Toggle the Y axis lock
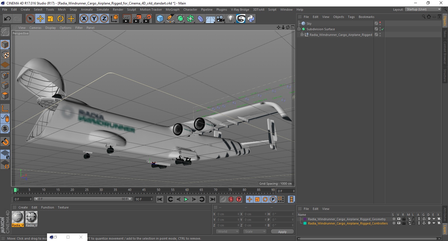Image resolution: width=448 pixels, height=241 pixels. click(x=94, y=19)
